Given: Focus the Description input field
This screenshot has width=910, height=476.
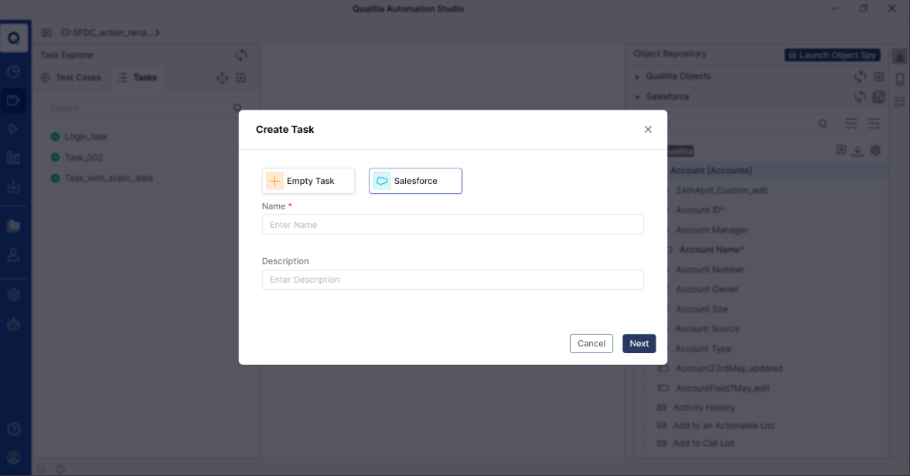Looking at the screenshot, I should 452,280.
